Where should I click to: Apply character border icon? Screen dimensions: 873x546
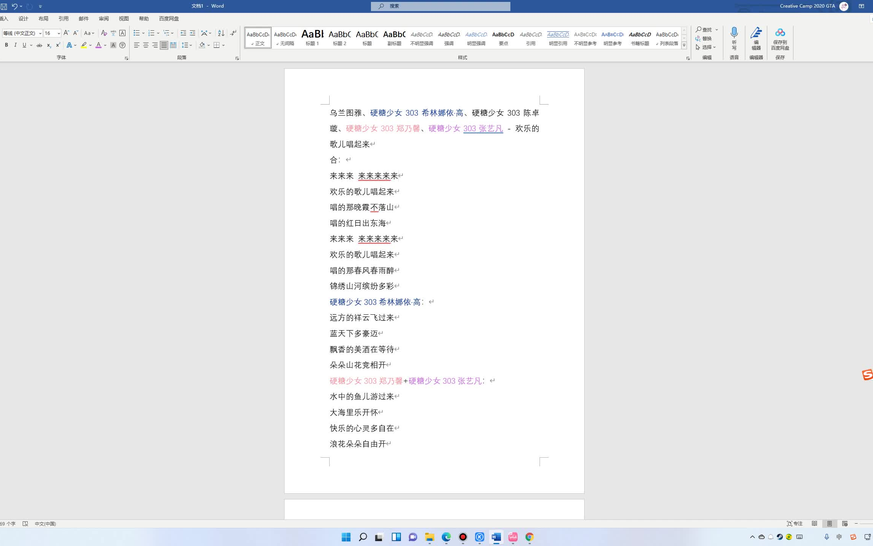pos(122,33)
